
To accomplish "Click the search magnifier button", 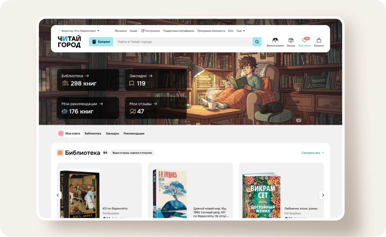I will [257, 42].
